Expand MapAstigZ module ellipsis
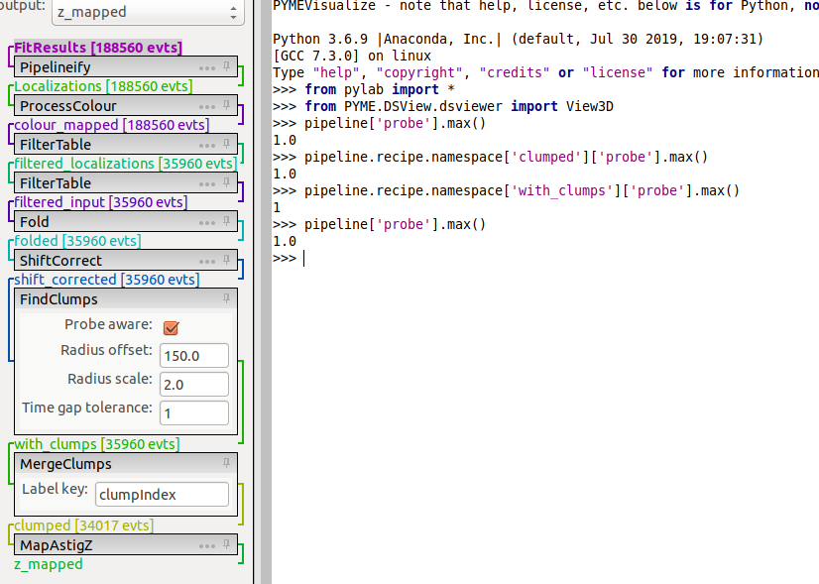Viewport: 819px width, 584px height. click(x=207, y=546)
